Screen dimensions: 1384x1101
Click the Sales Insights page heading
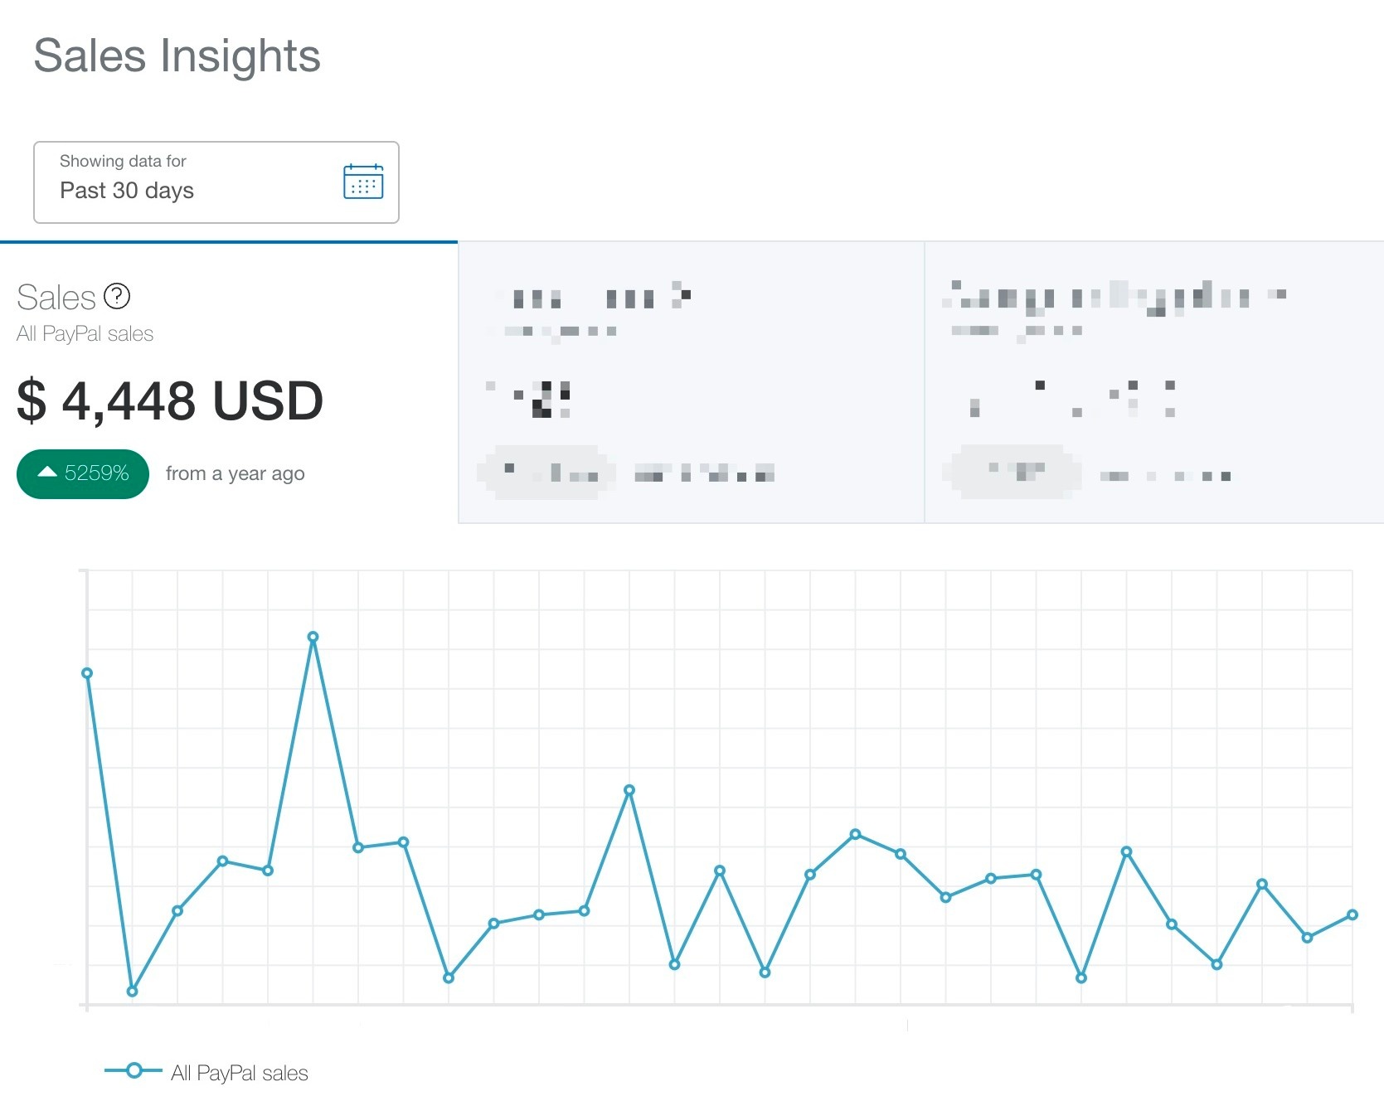point(177,56)
